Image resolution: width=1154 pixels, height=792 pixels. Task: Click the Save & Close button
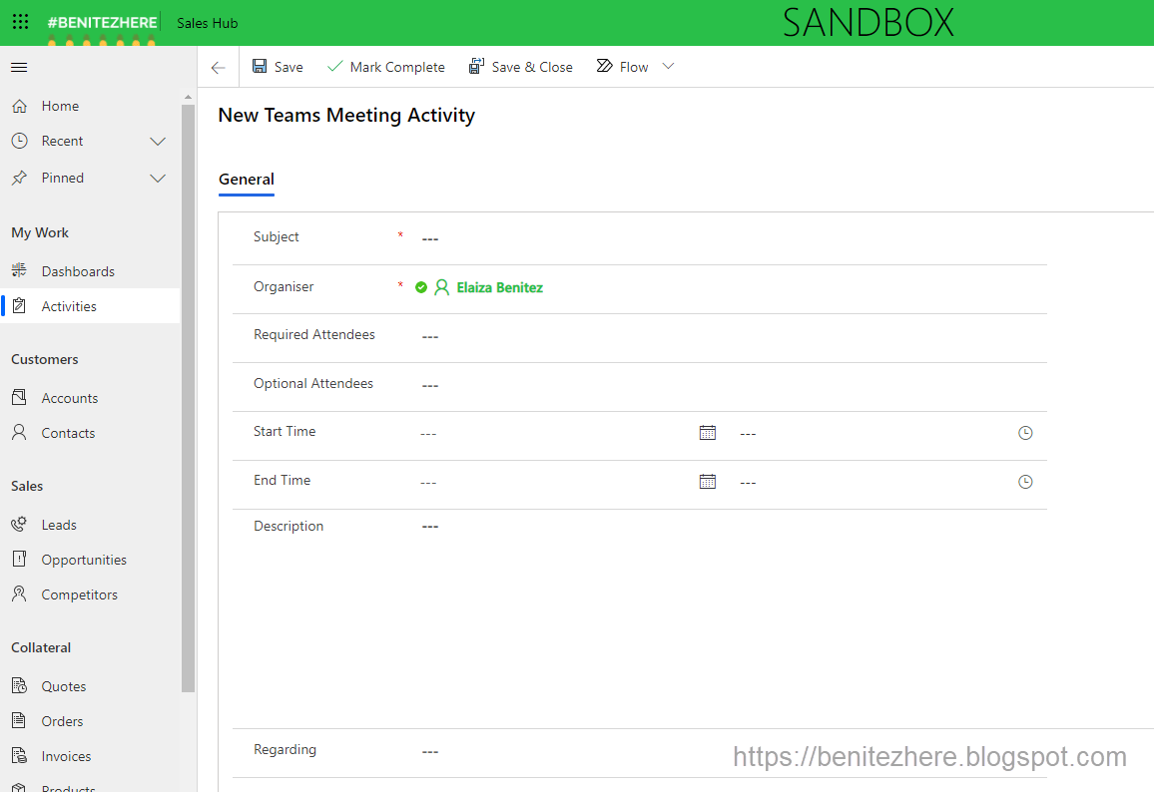tap(521, 66)
